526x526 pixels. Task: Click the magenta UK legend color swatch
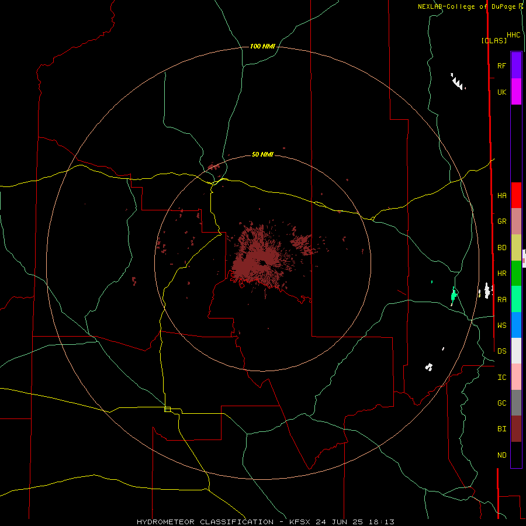(x=516, y=92)
